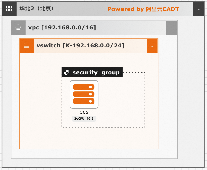Collapse the 华北2 (北京) region container

pos(198,9)
